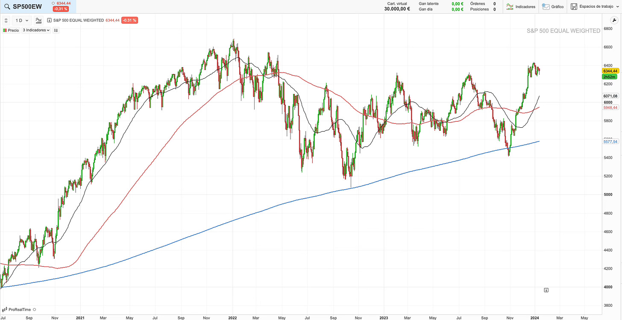Click the 2022 label on time axis
Image resolution: width=622 pixels, height=320 pixels.
pos(232,318)
